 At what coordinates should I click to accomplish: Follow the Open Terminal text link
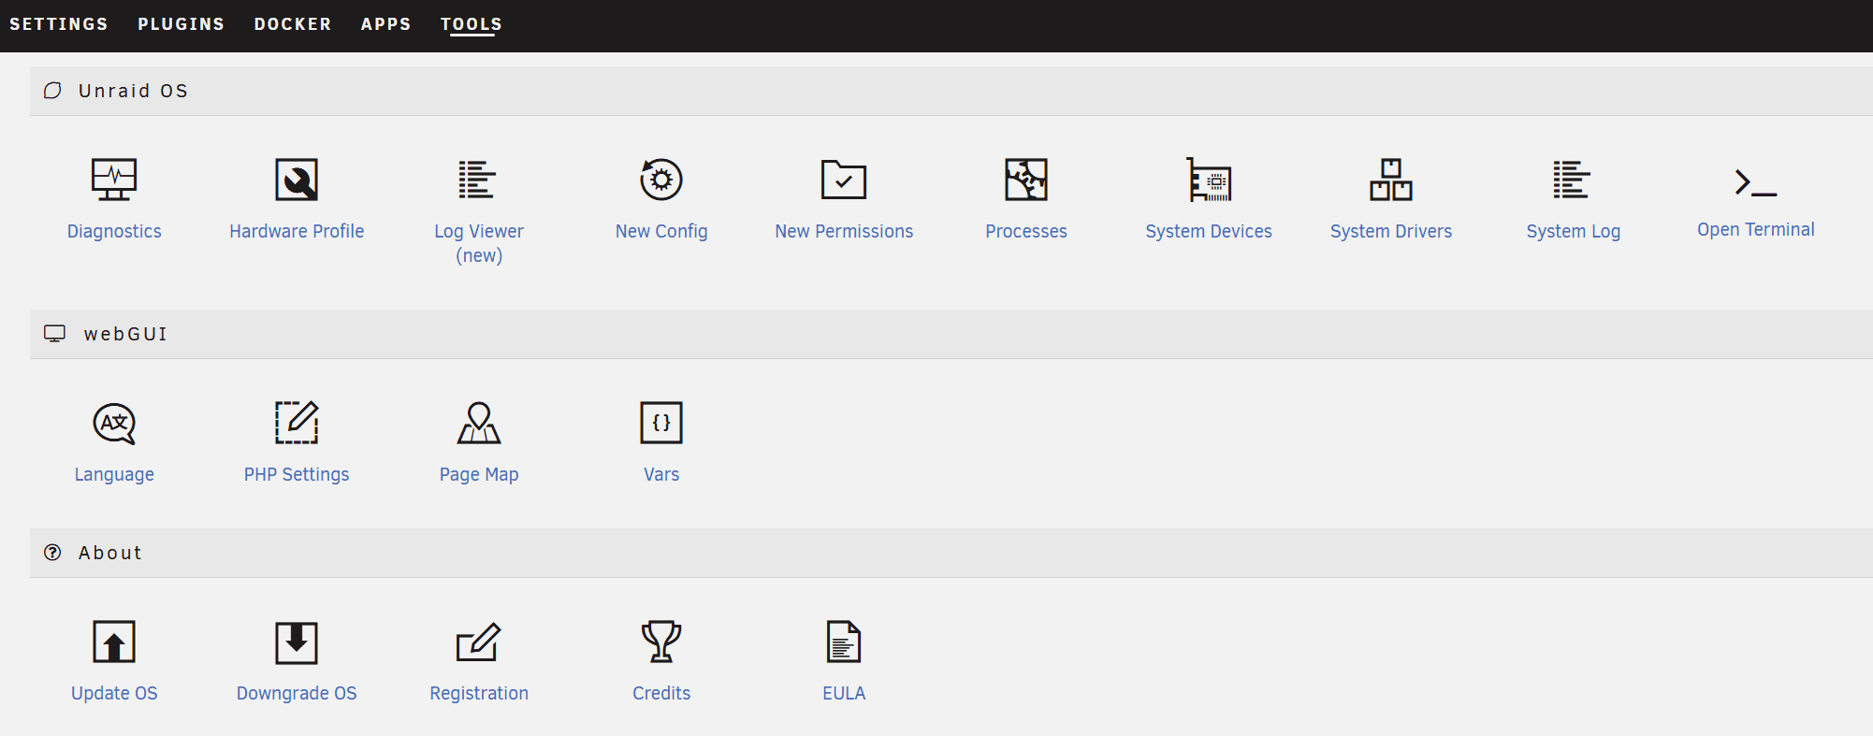pyautogui.click(x=1756, y=229)
